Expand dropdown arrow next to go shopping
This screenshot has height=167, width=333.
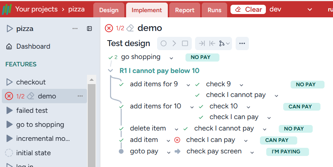(171, 58)
